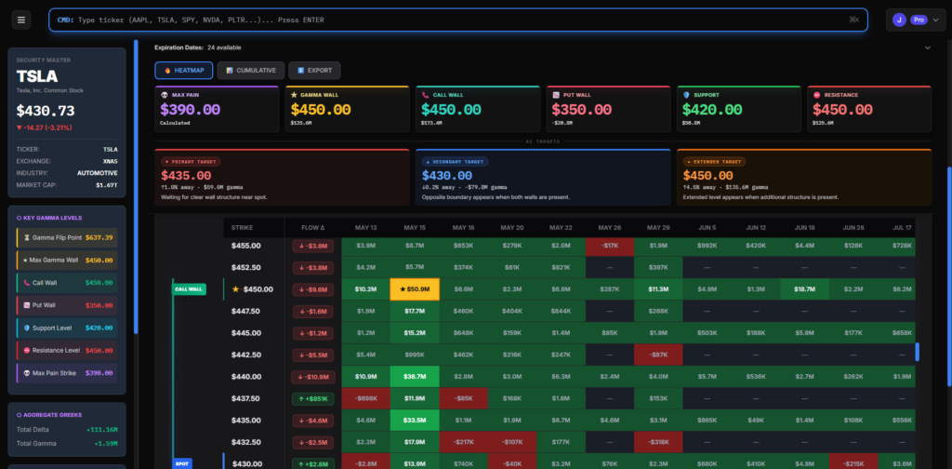952x469 pixels.
Task: Select the Primary Target badge
Action: point(191,162)
